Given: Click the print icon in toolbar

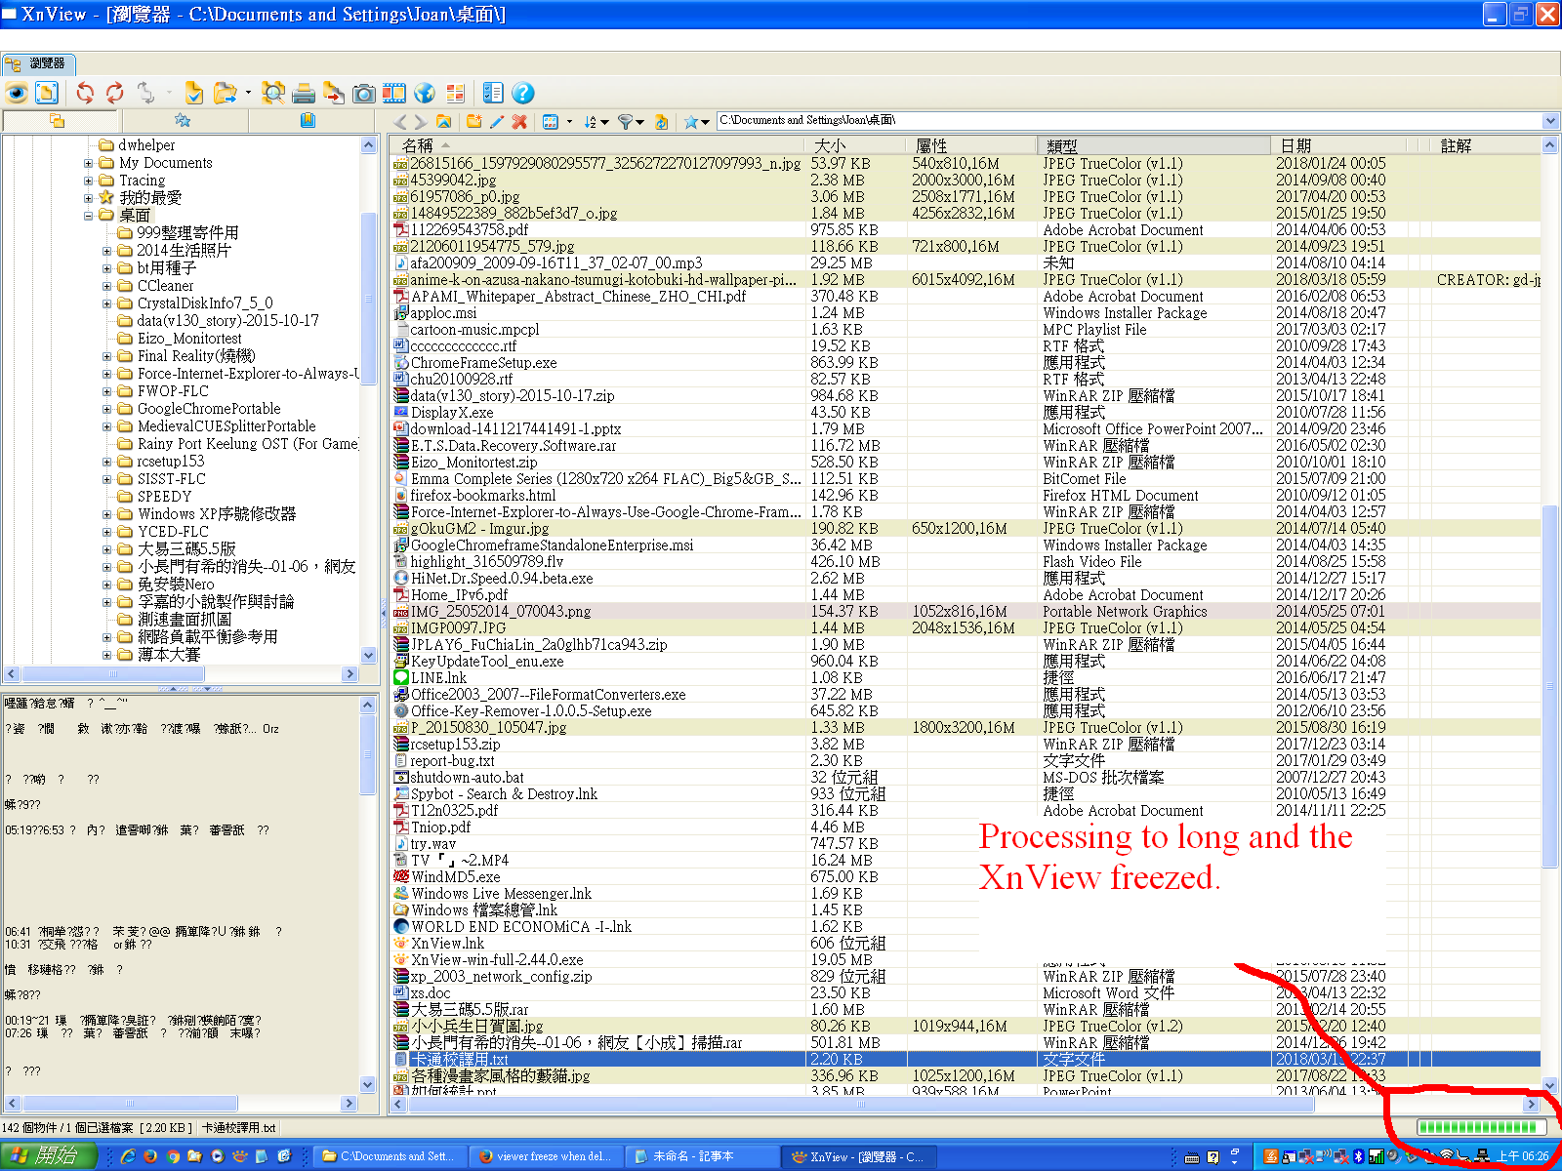Looking at the screenshot, I should click(304, 93).
